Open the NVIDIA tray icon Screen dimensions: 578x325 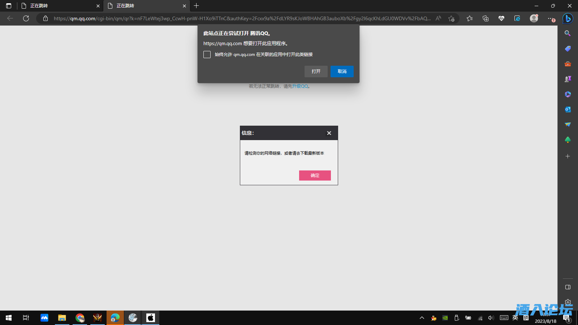click(x=445, y=318)
